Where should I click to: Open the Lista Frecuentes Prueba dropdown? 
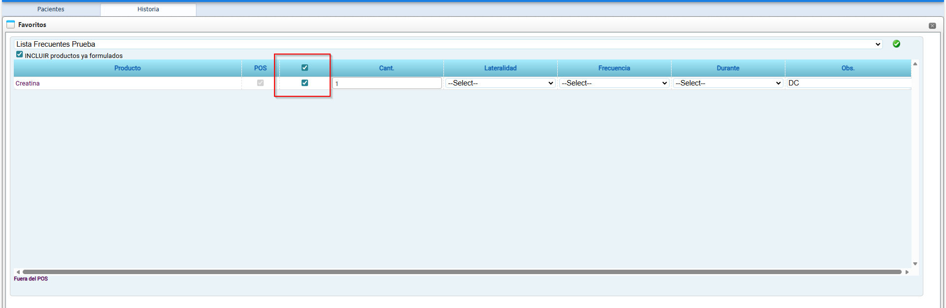tap(448, 44)
